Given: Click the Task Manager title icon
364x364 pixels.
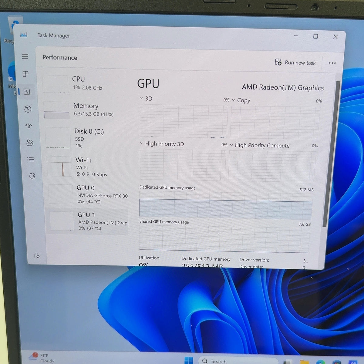Looking at the screenshot, I should click(23, 35).
